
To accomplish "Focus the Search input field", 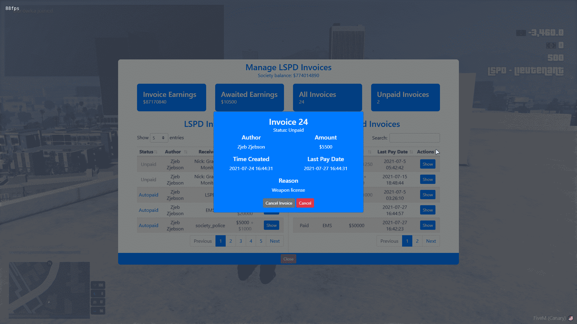I will pos(414,138).
